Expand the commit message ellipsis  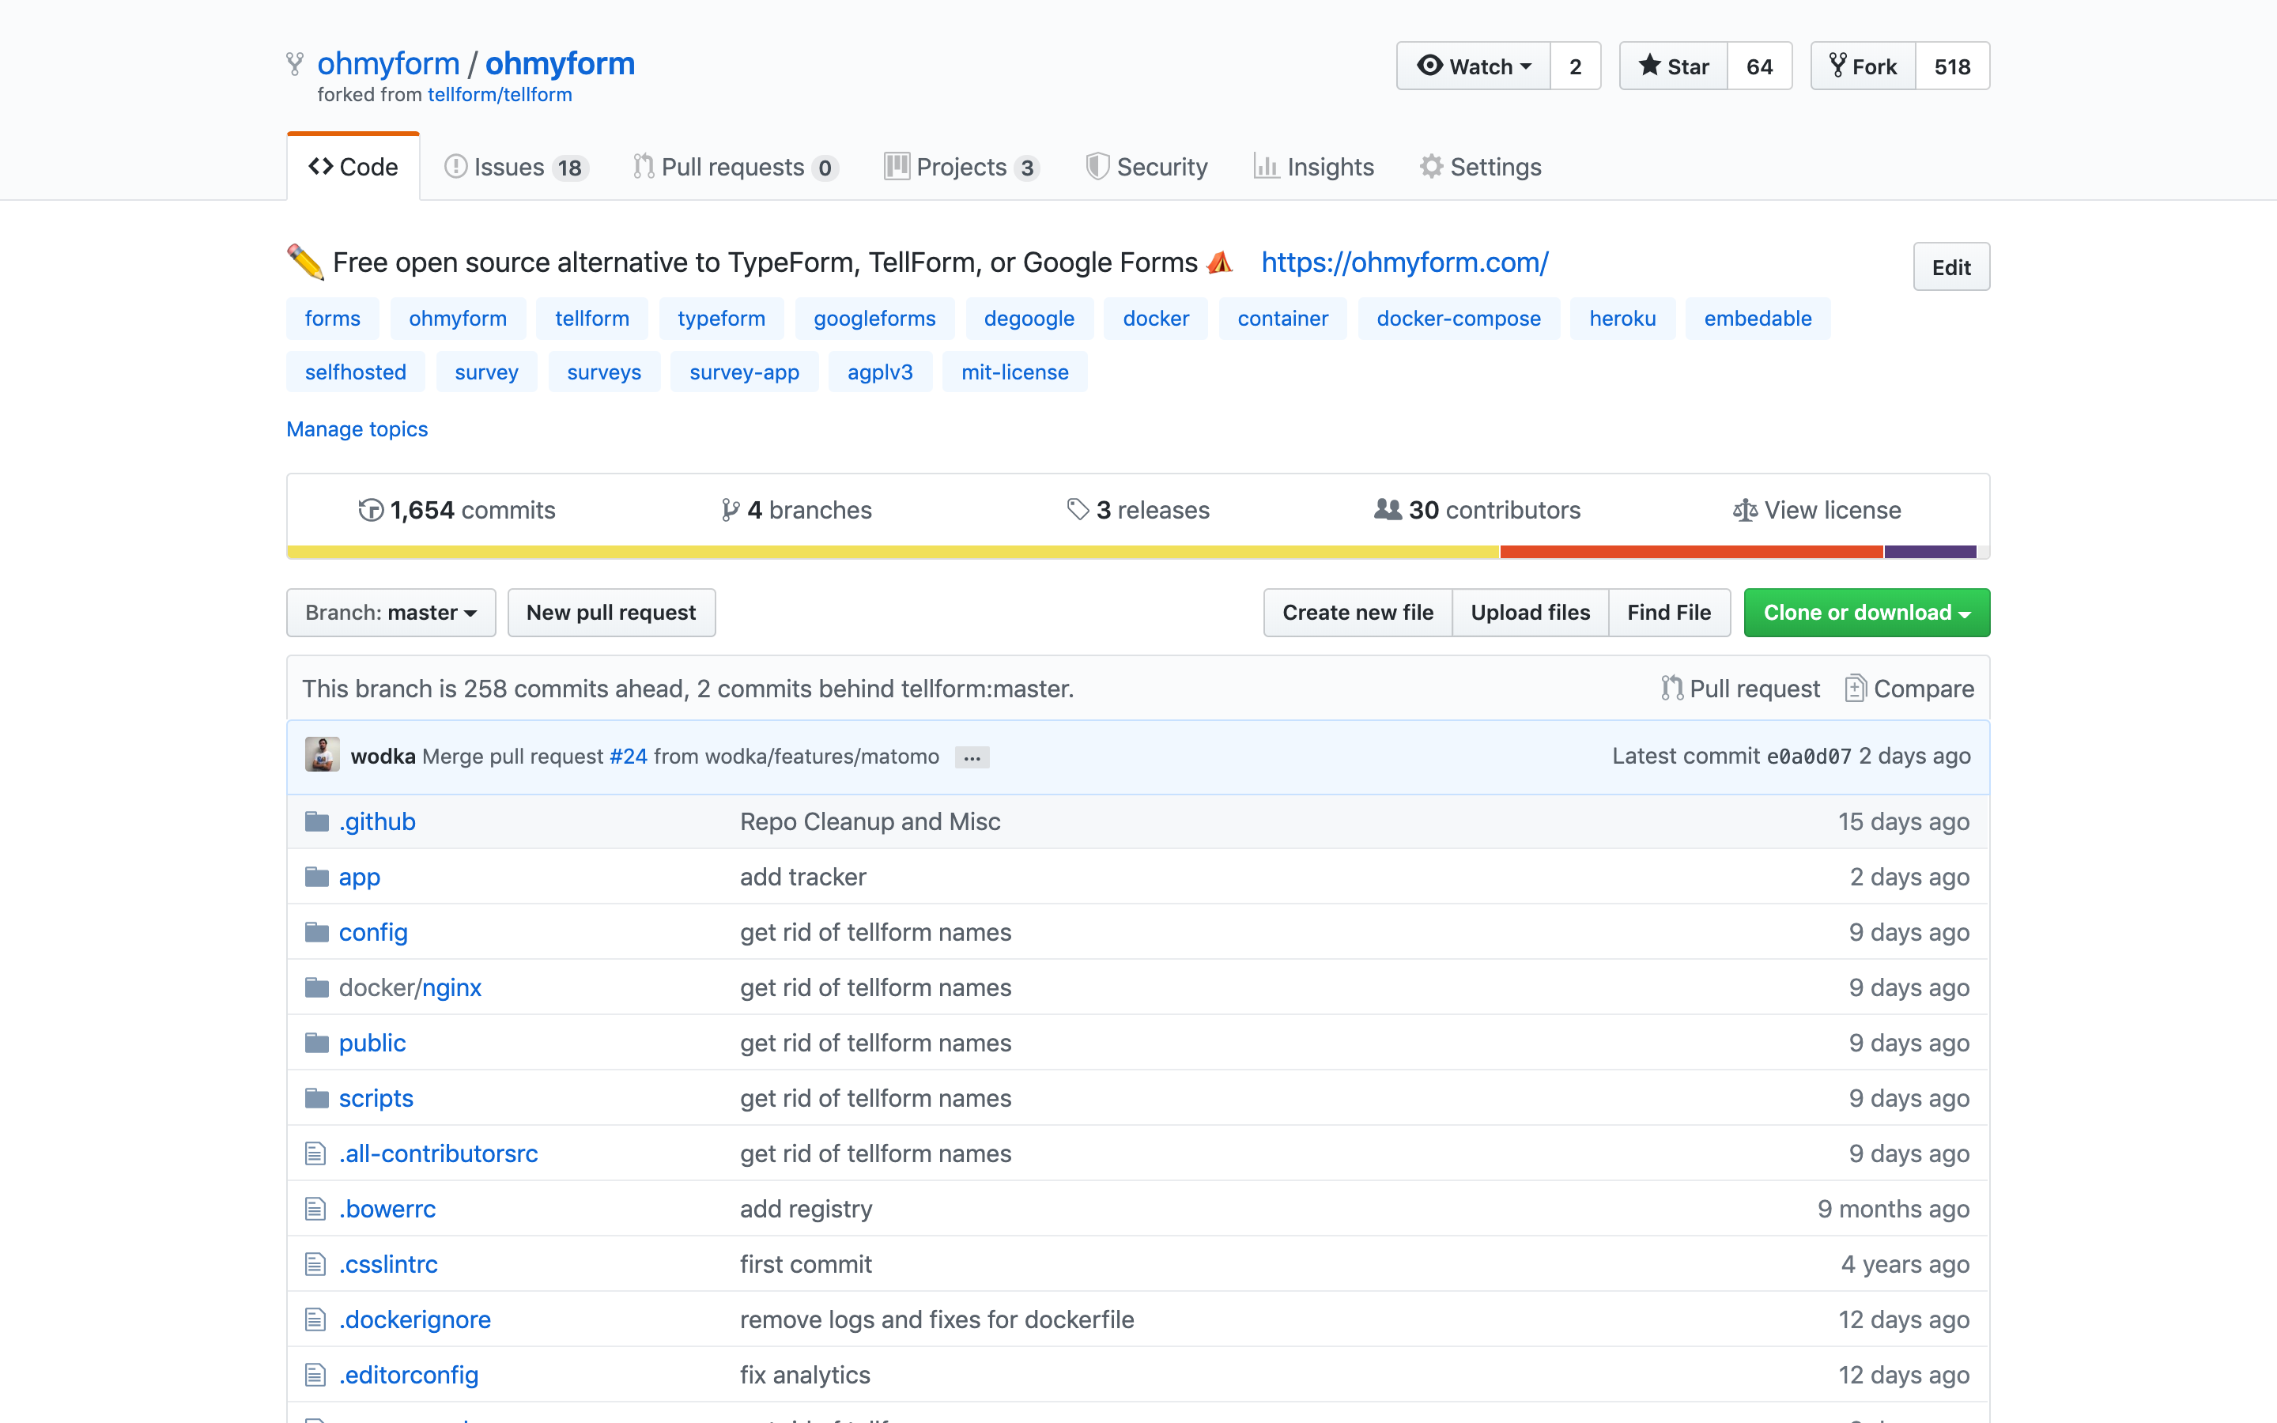click(972, 757)
